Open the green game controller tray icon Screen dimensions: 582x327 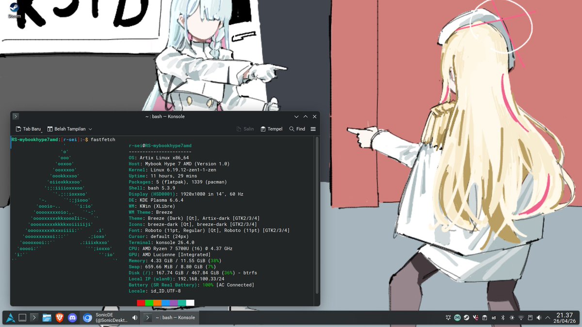click(457, 318)
